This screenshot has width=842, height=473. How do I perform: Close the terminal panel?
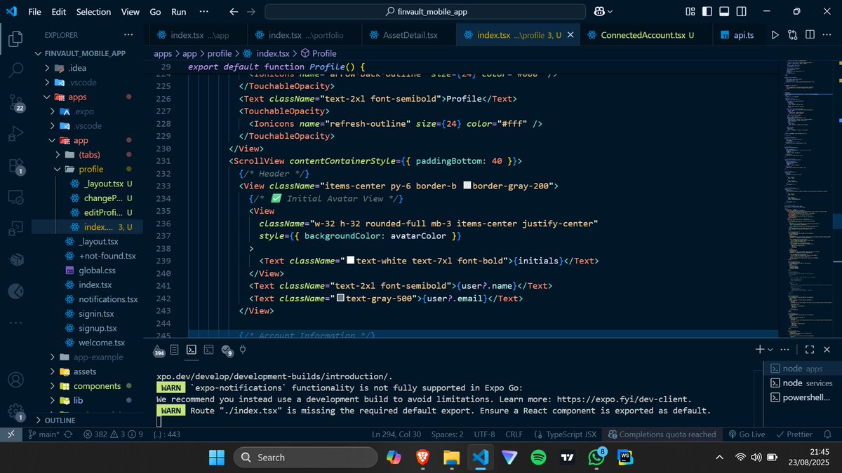click(x=827, y=349)
